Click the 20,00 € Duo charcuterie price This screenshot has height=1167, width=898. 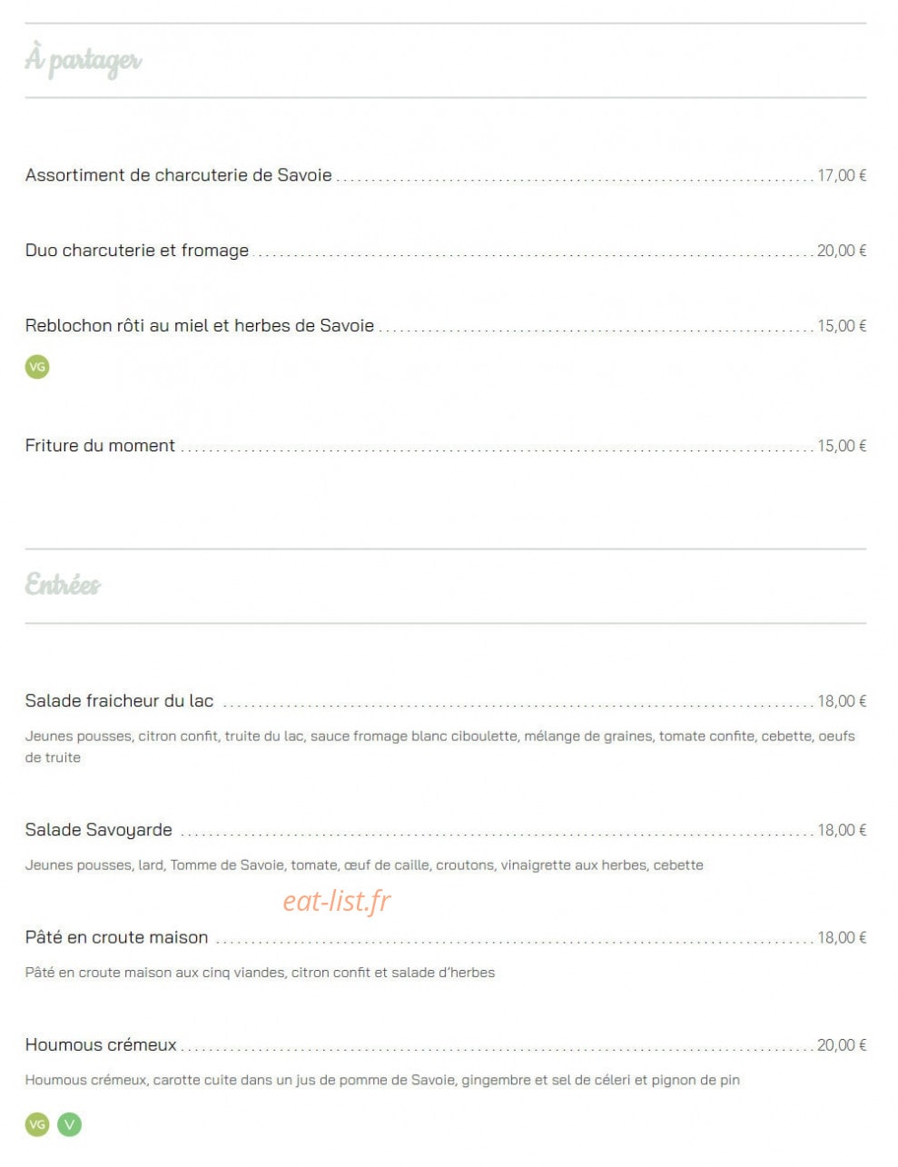pyautogui.click(x=842, y=251)
